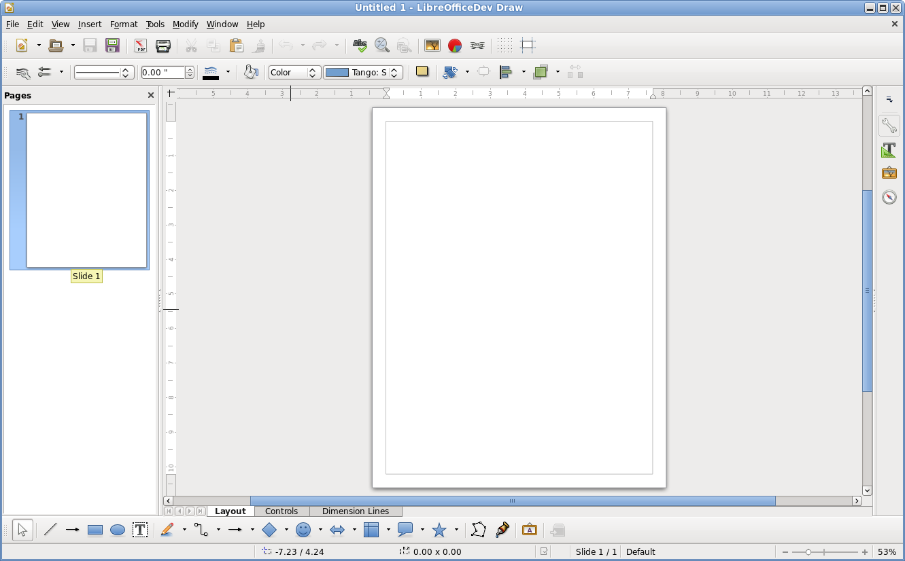Image resolution: width=905 pixels, height=561 pixels.
Task: Select the Slide 1 page thumbnail
Action: click(x=86, y=190)
